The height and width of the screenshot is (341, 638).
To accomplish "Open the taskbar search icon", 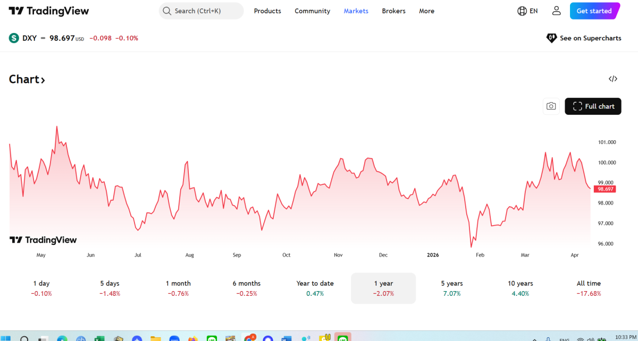I will tap(24, 338).
